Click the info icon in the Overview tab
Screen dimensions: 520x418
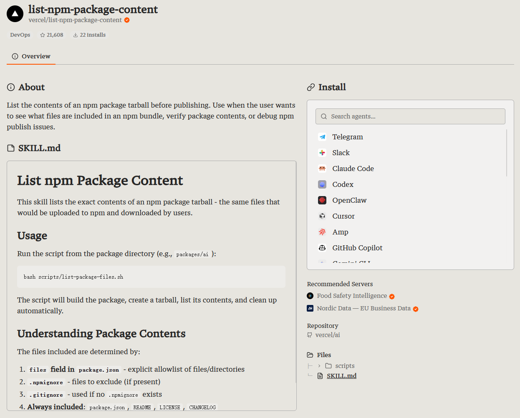pyautogui.click(x=15, y=56)
